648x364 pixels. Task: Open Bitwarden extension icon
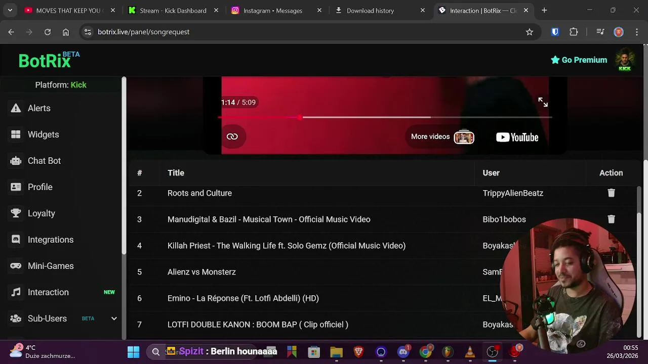[x=555, y=32]
